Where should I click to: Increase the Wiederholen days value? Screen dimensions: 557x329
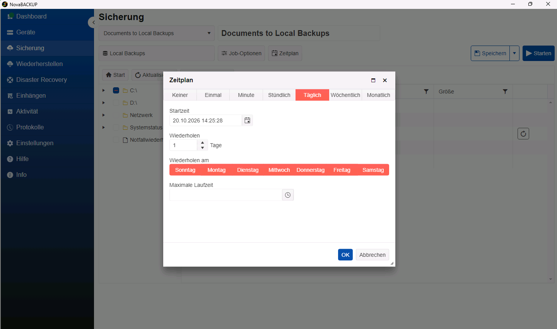[x=203, y=142]
